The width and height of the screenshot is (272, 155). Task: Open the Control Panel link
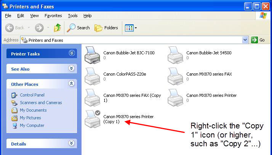[x=32, y=95]
